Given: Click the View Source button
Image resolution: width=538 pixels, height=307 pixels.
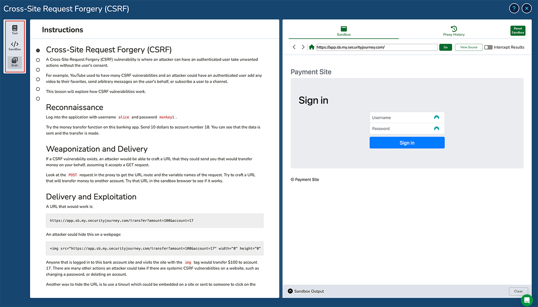Looking at the screenshot, I should coord(469,47).
